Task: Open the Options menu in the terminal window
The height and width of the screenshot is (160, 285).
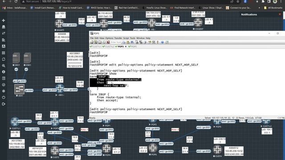Action: (x=109, y=38)
